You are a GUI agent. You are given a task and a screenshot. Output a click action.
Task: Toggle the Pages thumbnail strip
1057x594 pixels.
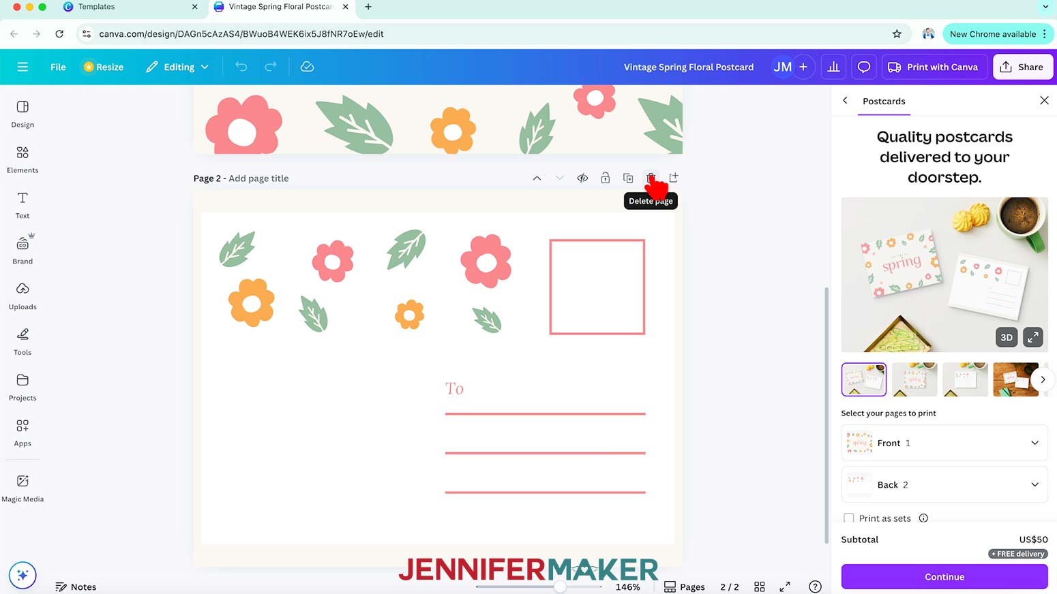click(x=685, y=587)
